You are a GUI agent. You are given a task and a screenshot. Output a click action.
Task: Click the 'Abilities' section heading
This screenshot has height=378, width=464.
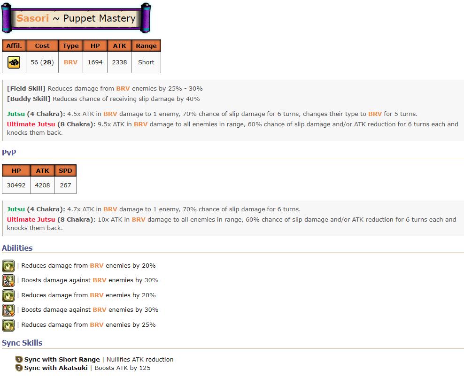click(x=17, y=248)
